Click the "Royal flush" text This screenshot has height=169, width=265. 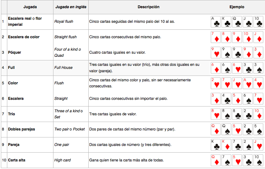click(64, 22)
